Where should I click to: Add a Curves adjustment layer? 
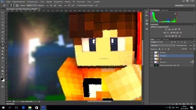pos(173,29)
